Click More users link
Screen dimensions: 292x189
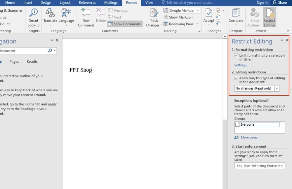click(x=250, y=138)
